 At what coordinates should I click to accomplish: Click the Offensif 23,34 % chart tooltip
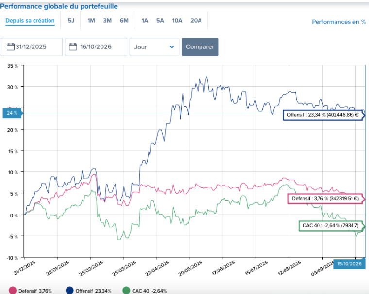pos(324,115)
